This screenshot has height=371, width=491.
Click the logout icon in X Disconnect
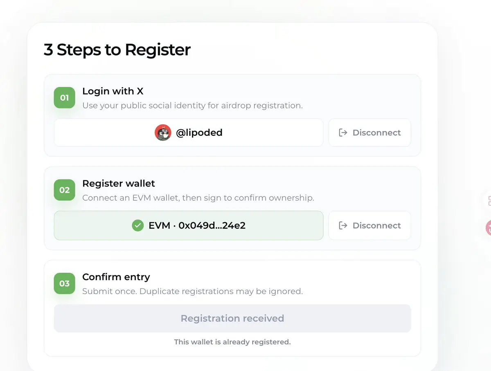[x=343, y=133]
